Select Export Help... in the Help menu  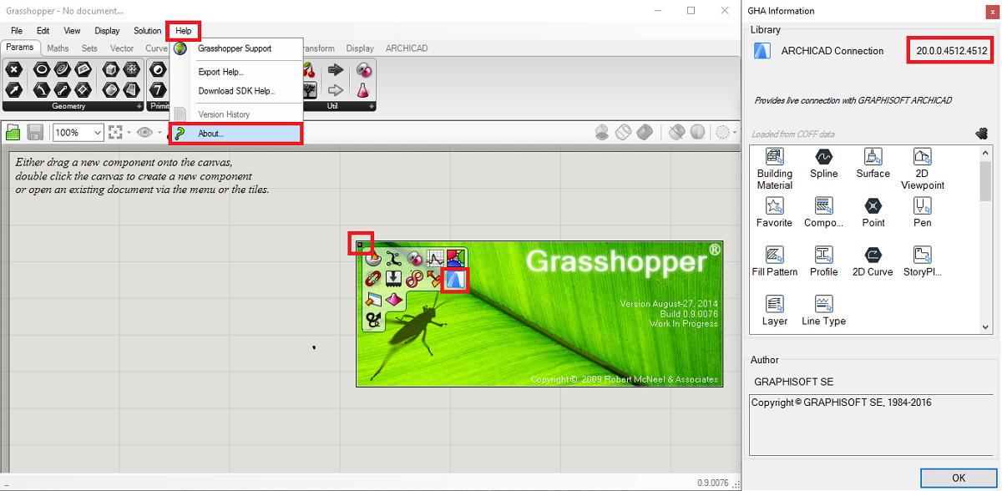pyautogui.click(x=220, y=72)
